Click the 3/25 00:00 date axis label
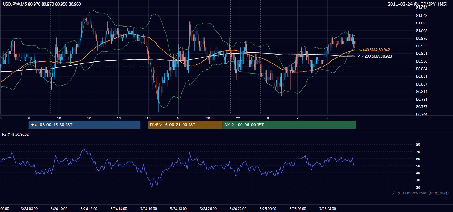Viewport: 453px width, 212px height. 268,208
